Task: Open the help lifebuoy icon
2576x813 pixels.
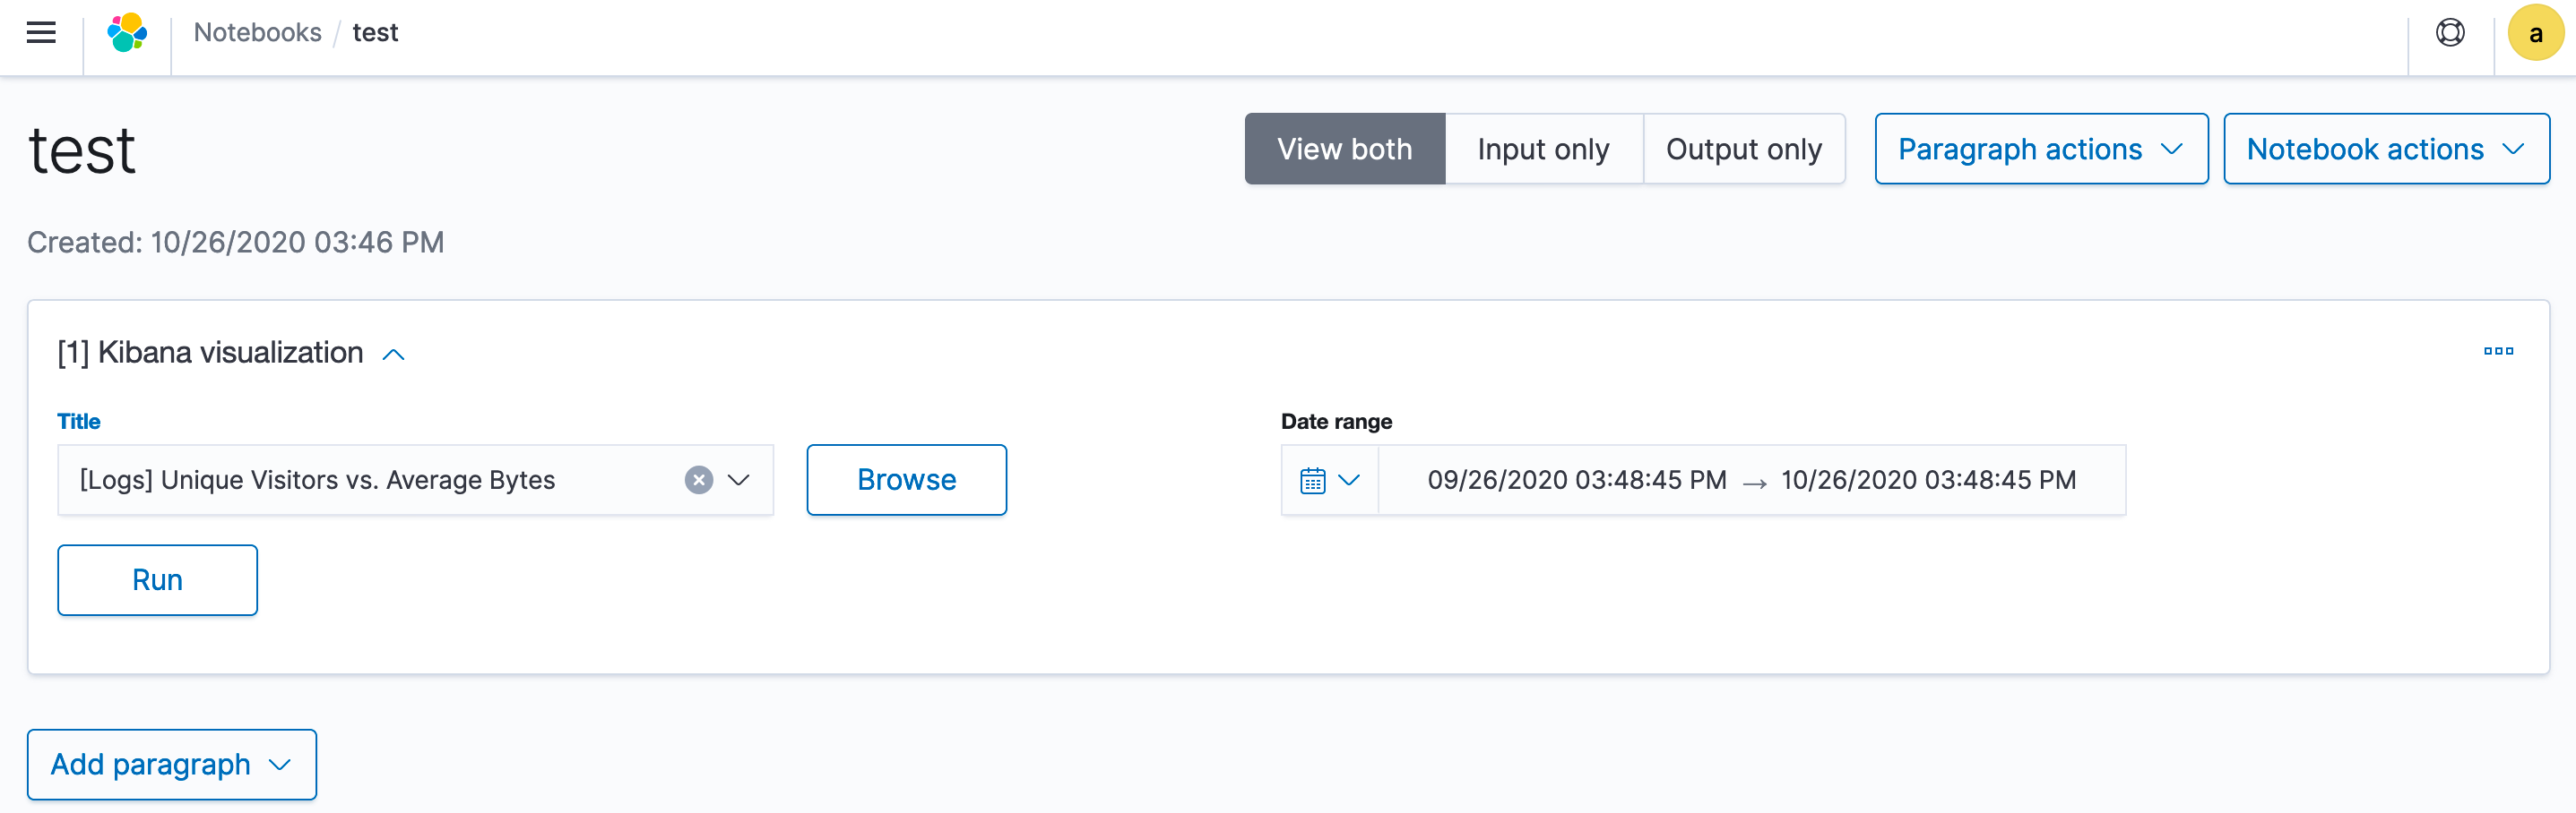Action: click(2449, 33)
